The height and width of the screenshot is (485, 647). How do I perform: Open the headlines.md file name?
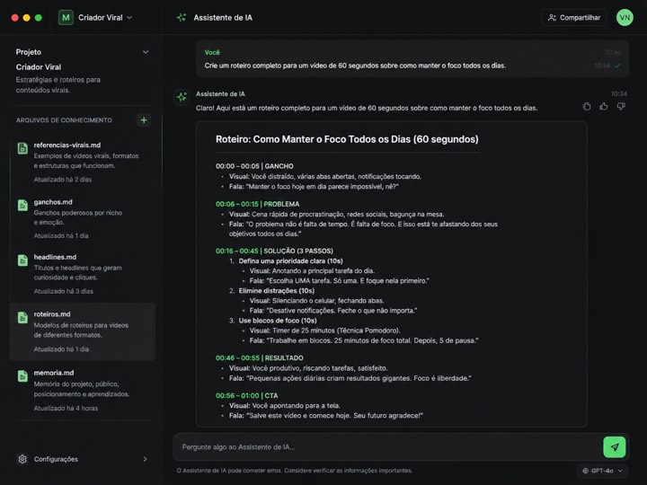(55, 257)
